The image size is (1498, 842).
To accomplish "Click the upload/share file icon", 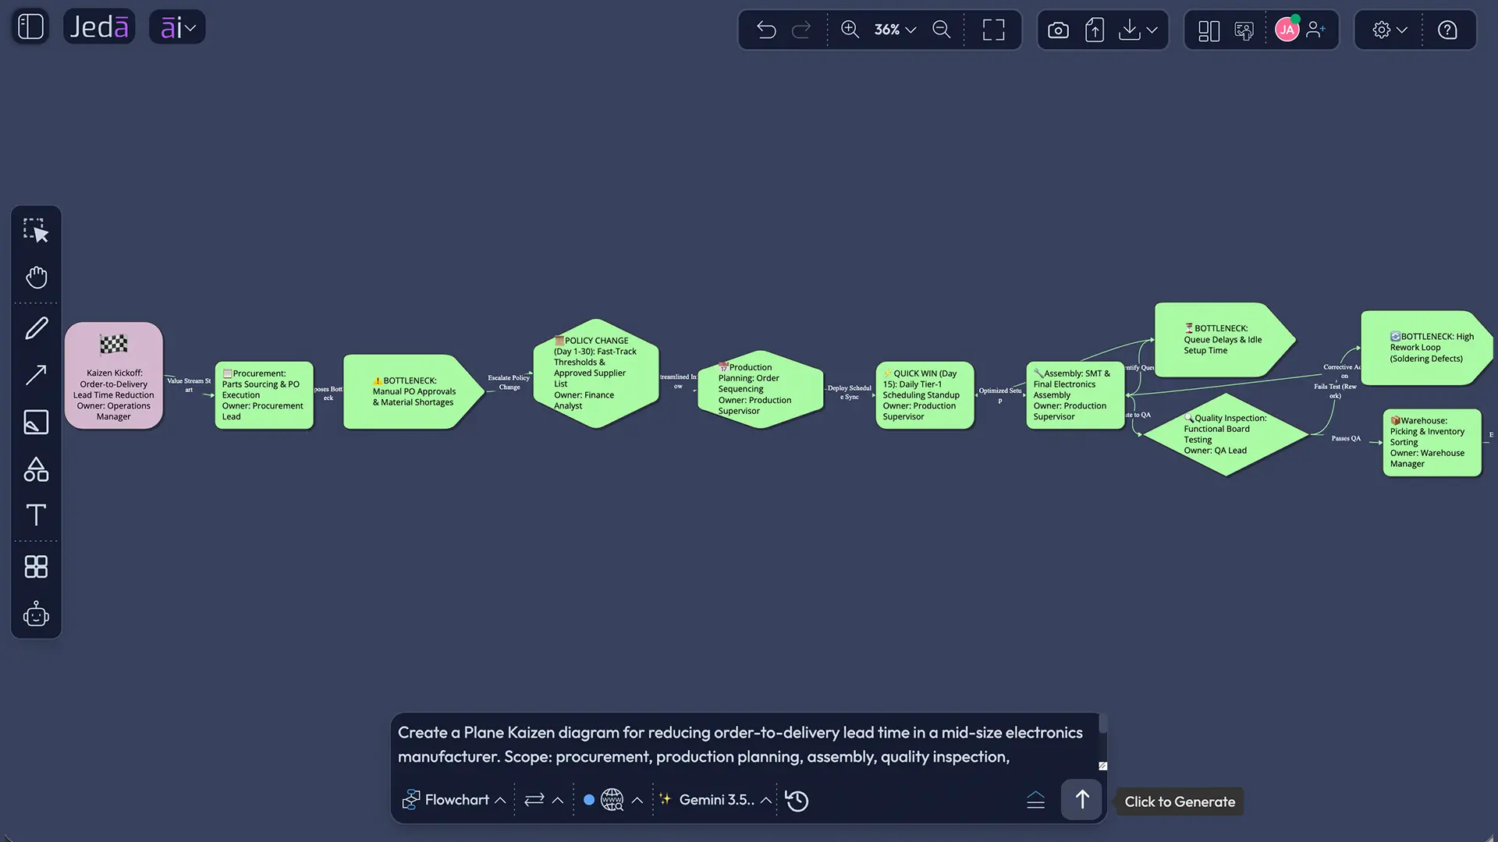I will tap(1095, 30).
